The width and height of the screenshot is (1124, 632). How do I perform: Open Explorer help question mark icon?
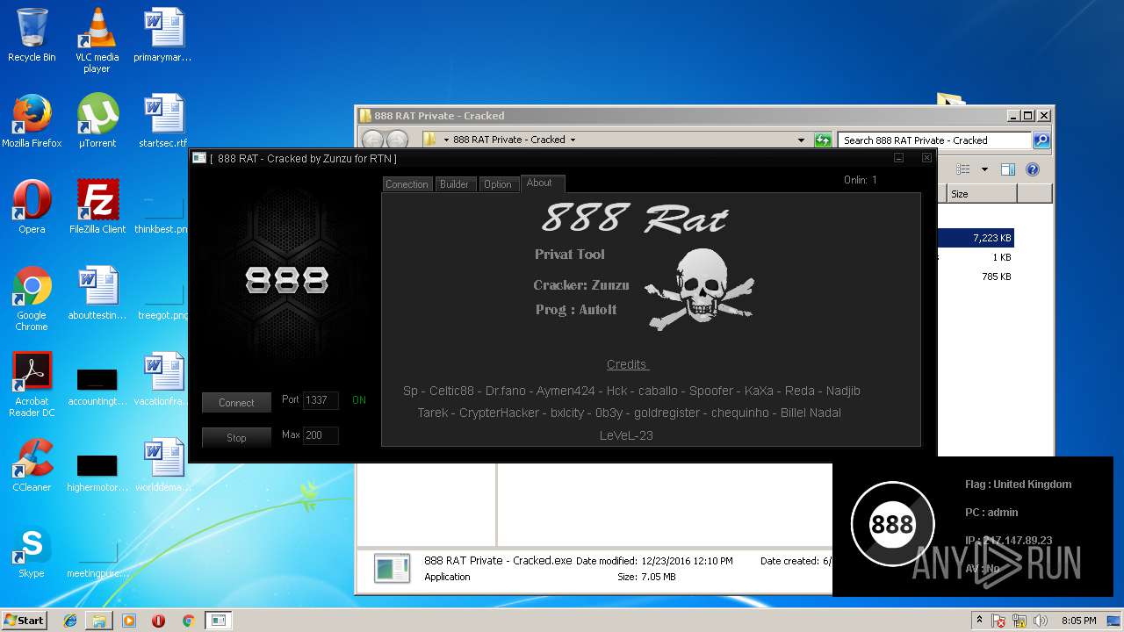(1033, 169)
